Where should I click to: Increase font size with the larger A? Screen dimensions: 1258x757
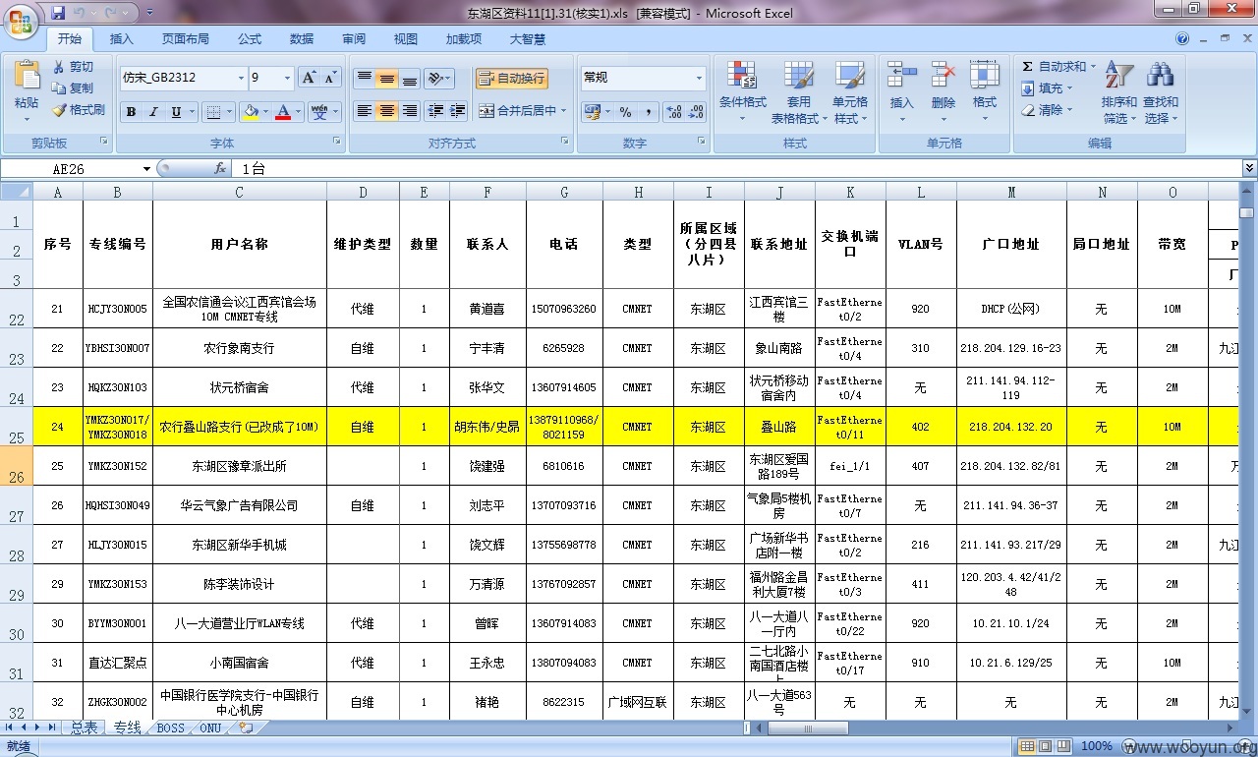coord(308,78)
